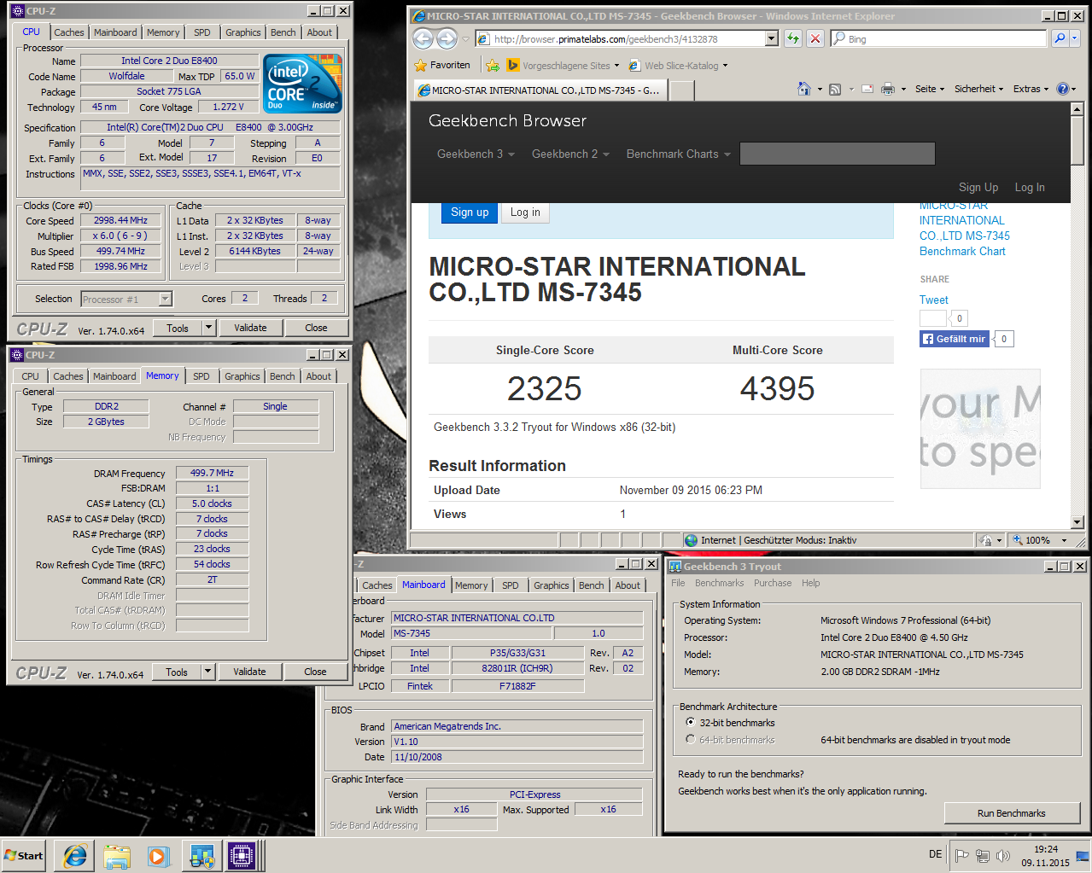
Task: Open SPD tab in Memory CPU-Z window
Action: coord(201,376)
